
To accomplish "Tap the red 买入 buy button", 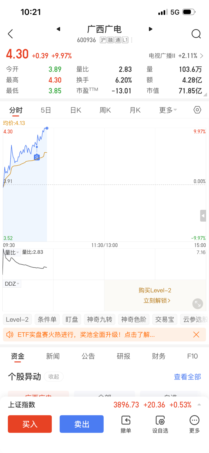I will (30, 424).
